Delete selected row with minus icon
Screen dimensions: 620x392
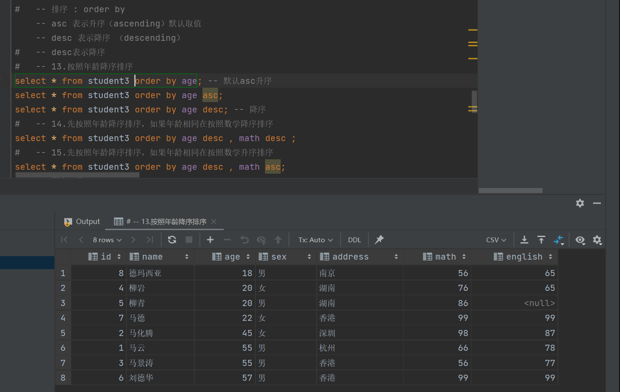[227, 240]
